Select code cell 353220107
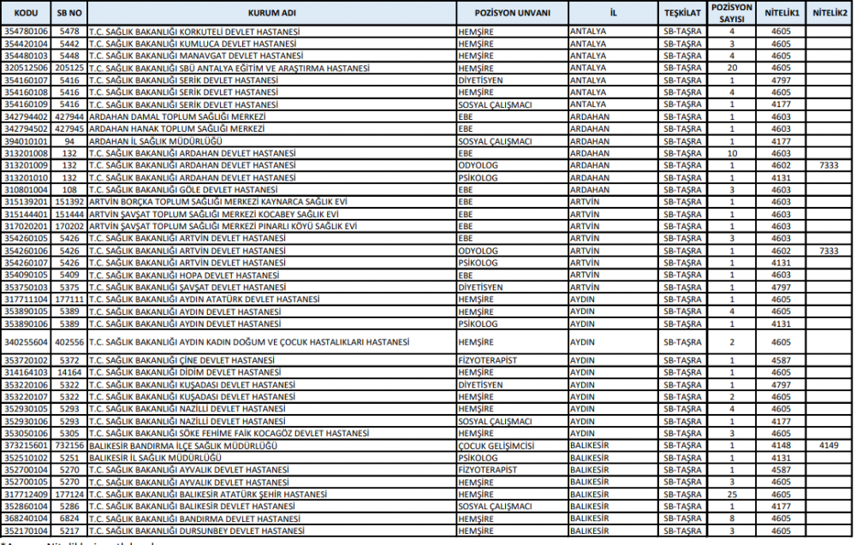 [x=27, y=397]
